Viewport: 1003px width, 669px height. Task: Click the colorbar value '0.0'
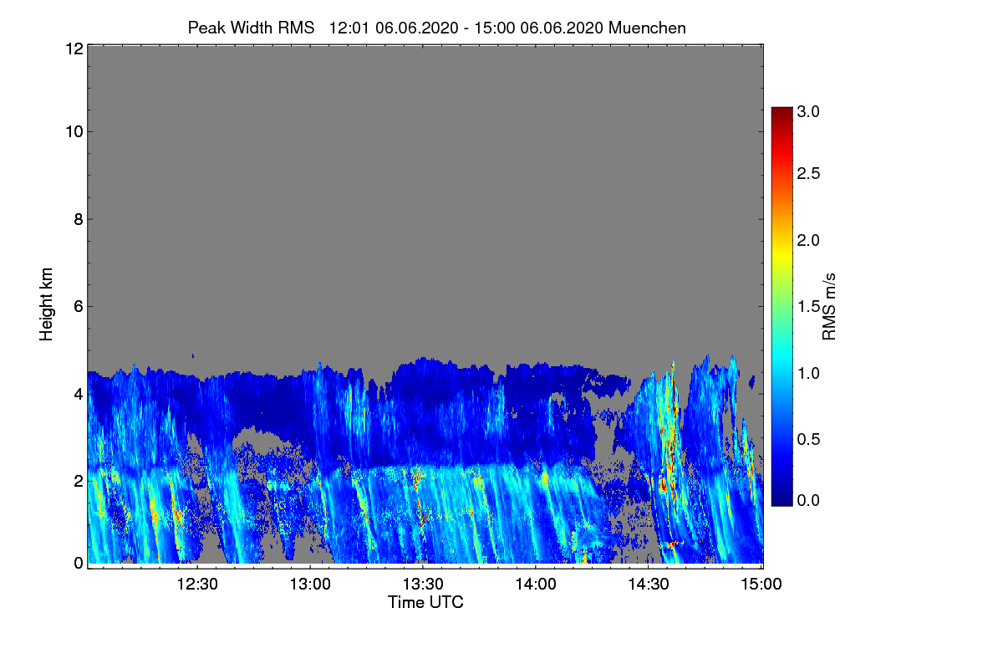click(810, 500)
